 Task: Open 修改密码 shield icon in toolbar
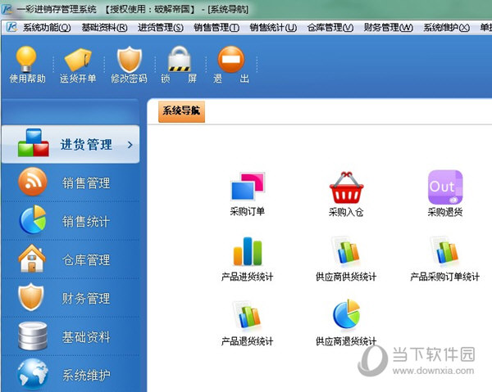pos(130,60)
